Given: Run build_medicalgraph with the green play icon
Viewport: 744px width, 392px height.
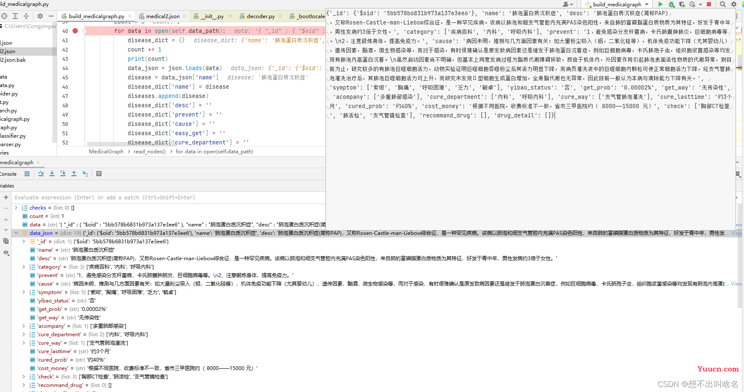Looking at the screenshot, I should pos(660,4).
